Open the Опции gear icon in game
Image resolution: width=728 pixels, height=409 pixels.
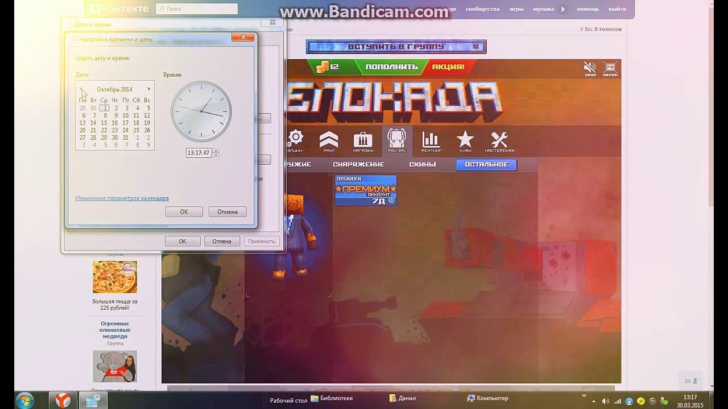pyautogui.click(x=295, y=141)
